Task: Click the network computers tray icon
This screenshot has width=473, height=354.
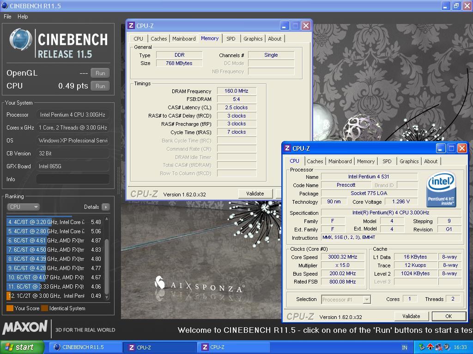Action: coord(438,347)
